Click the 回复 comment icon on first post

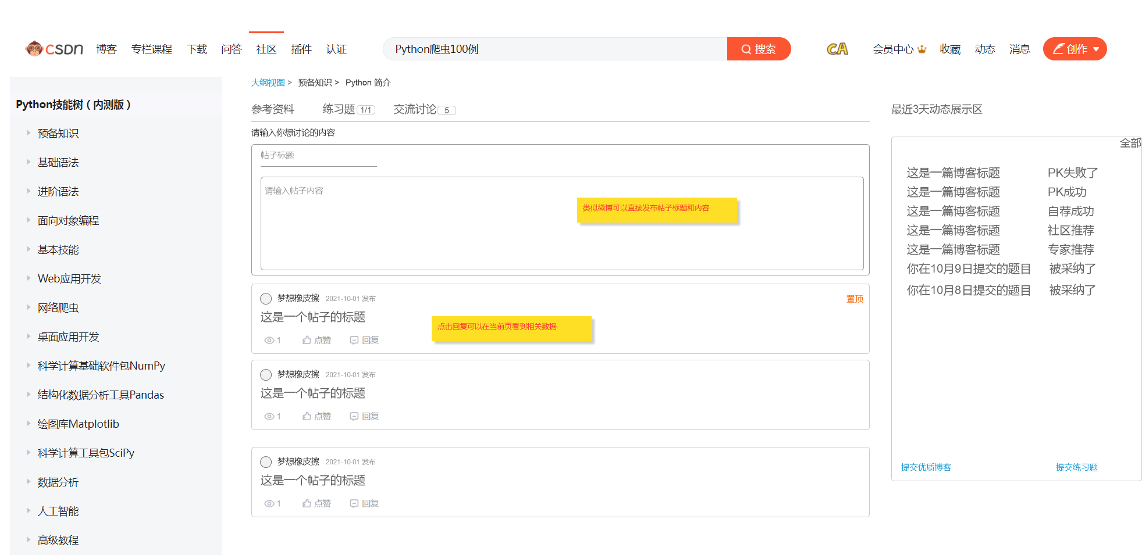354,341
